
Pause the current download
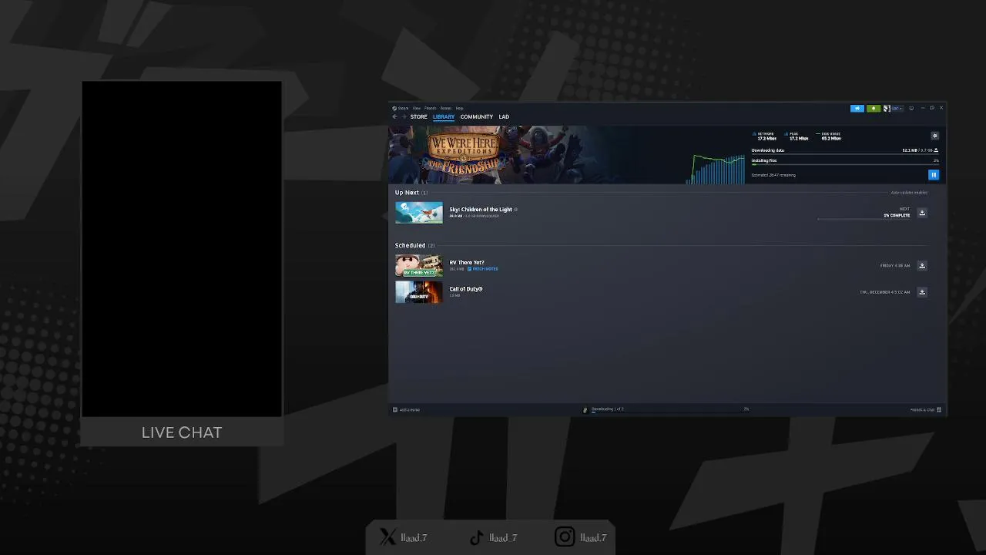934,175
